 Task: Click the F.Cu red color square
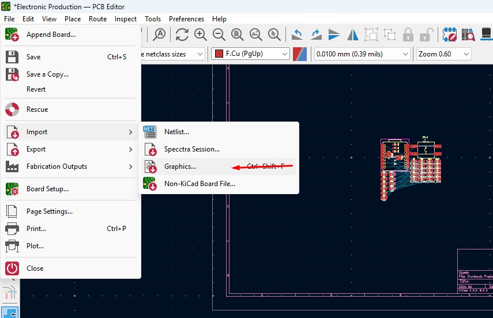point(219,54)
